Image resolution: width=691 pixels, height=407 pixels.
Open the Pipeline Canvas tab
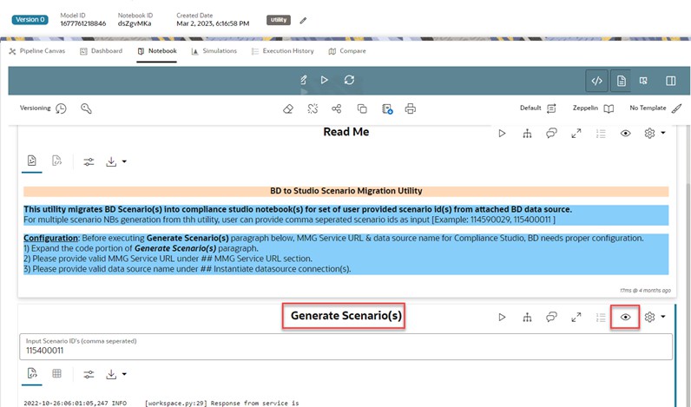(36, 51)
